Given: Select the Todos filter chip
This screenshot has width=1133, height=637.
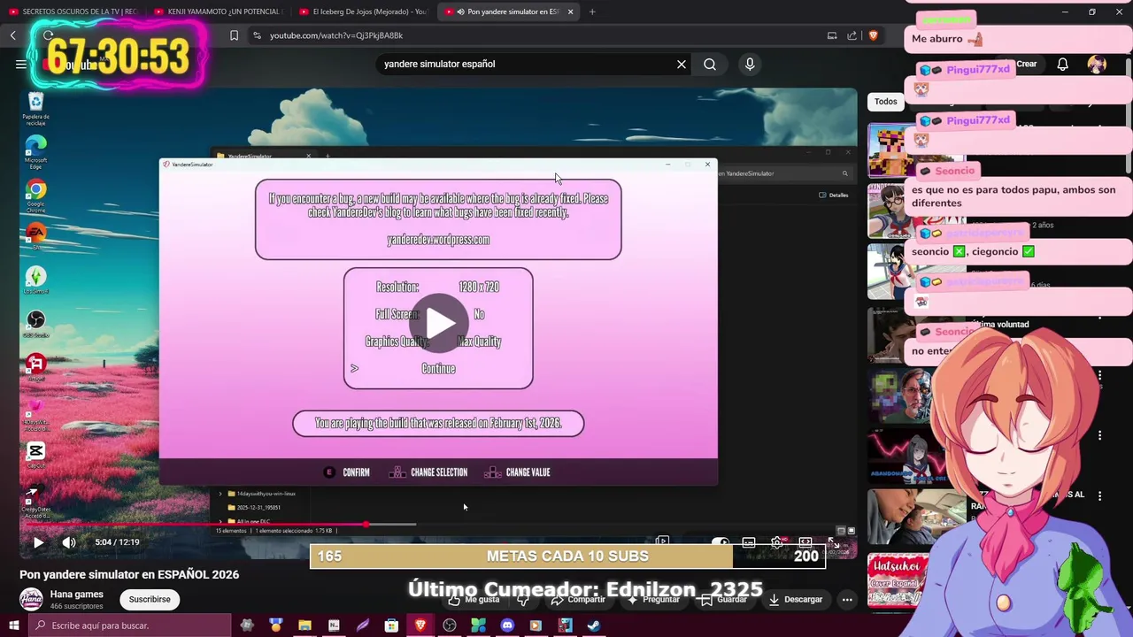Looking at the screenshot, I should click(886, 102).
